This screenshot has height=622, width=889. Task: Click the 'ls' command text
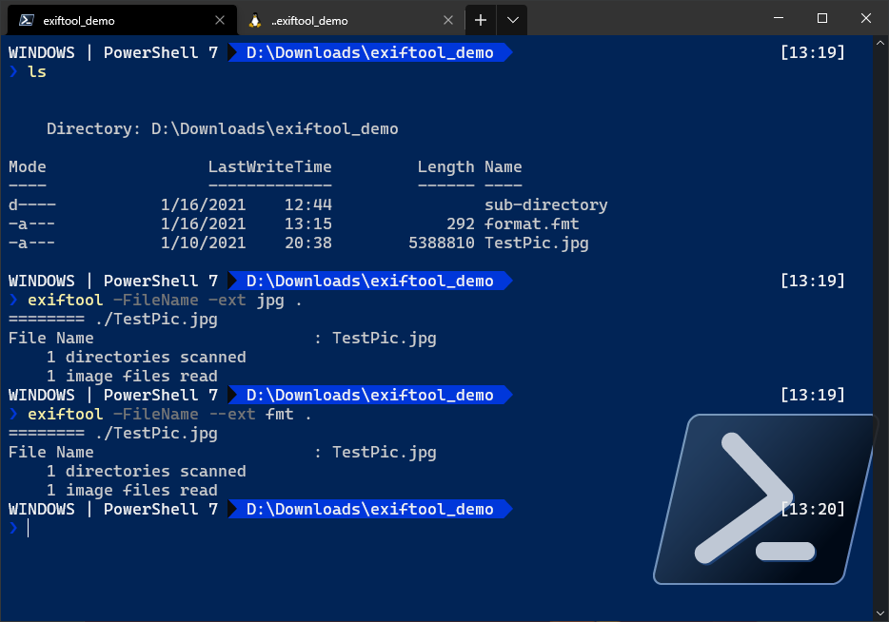[x=37, y=72]
